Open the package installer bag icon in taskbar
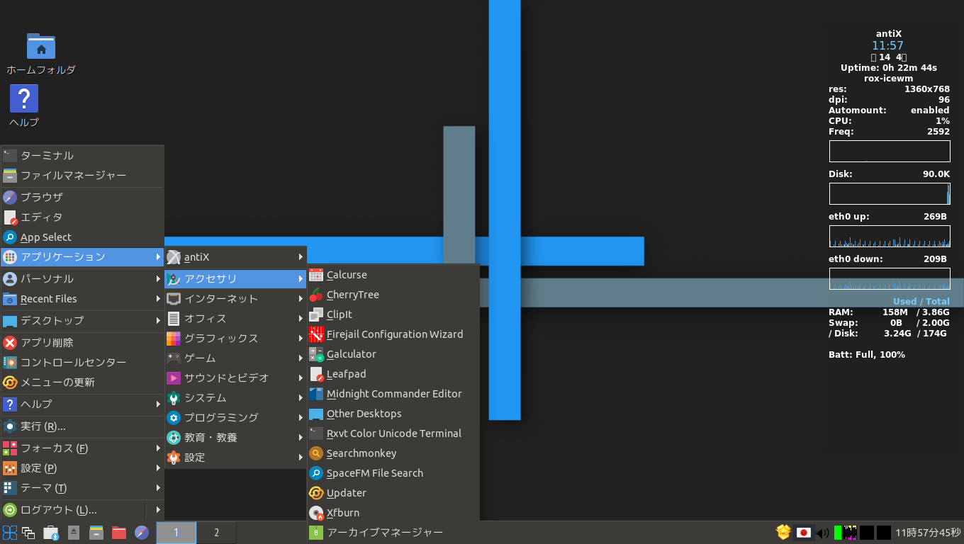The height and width of the screenshot is (544, 964). (x=51, y=533)
